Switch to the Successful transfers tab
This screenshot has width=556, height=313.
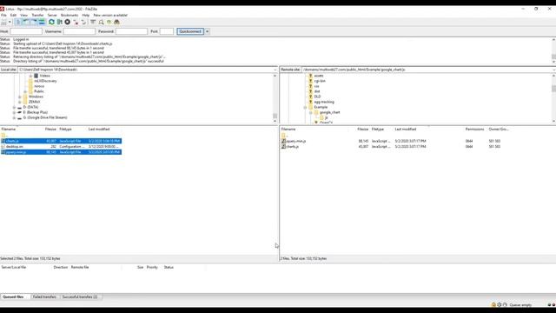(x=80, y=296)
